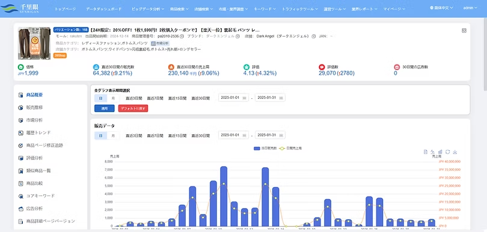Click the 広告分析 sidebar icon
Image resolution: width=487 pixels, height=232 pixels.
click(21, 209)
